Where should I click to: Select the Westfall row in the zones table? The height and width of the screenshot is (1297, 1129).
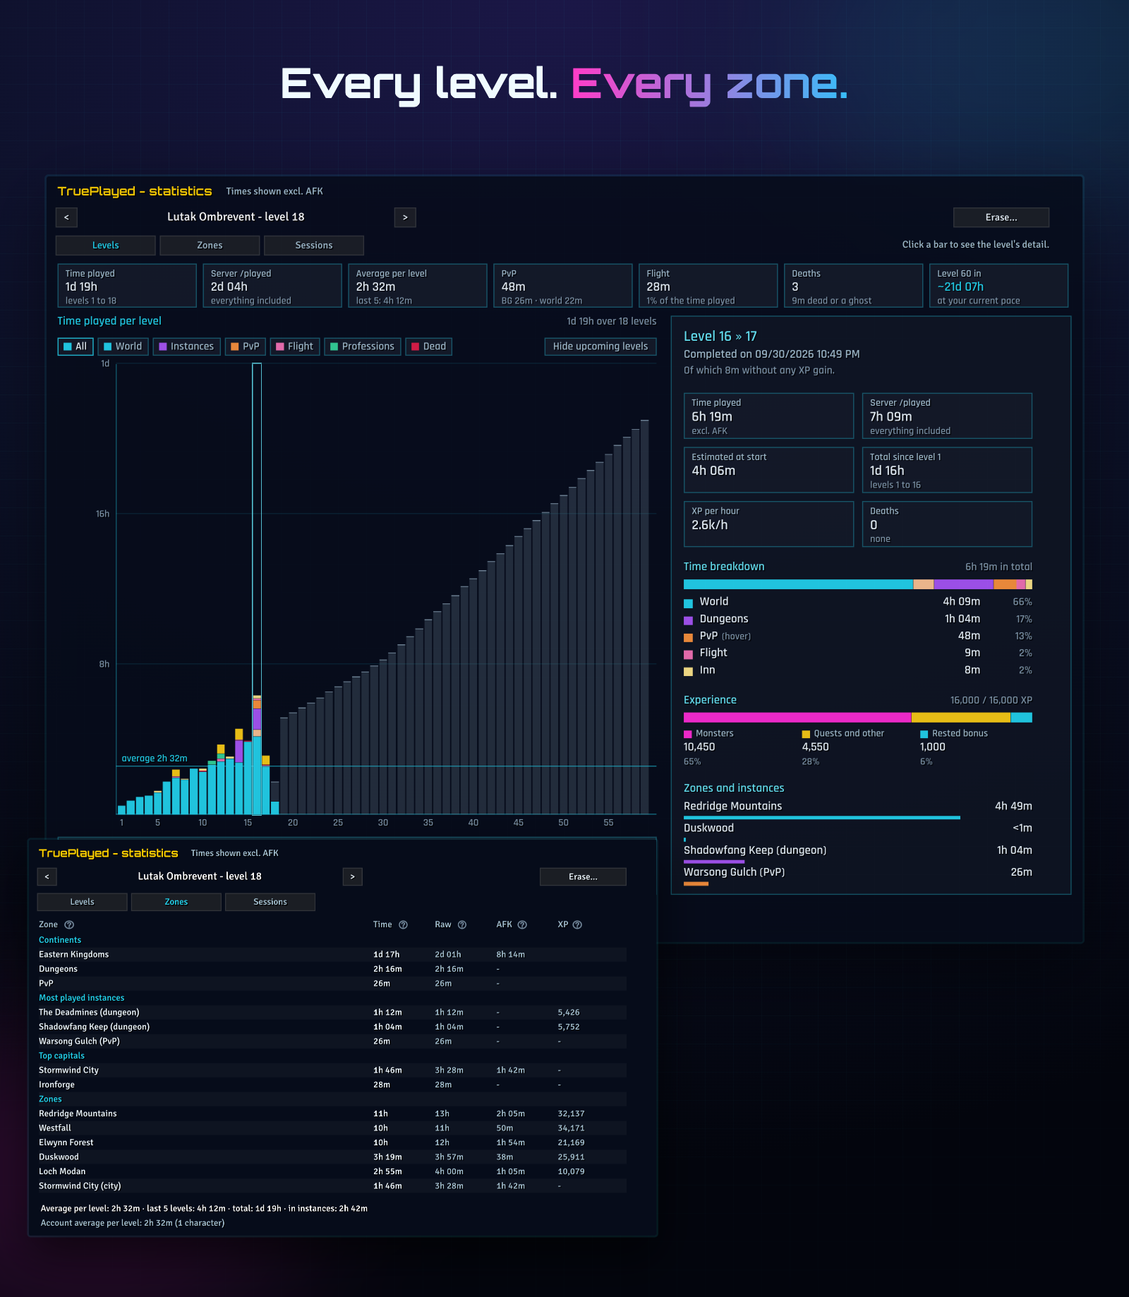point(332,1128)
